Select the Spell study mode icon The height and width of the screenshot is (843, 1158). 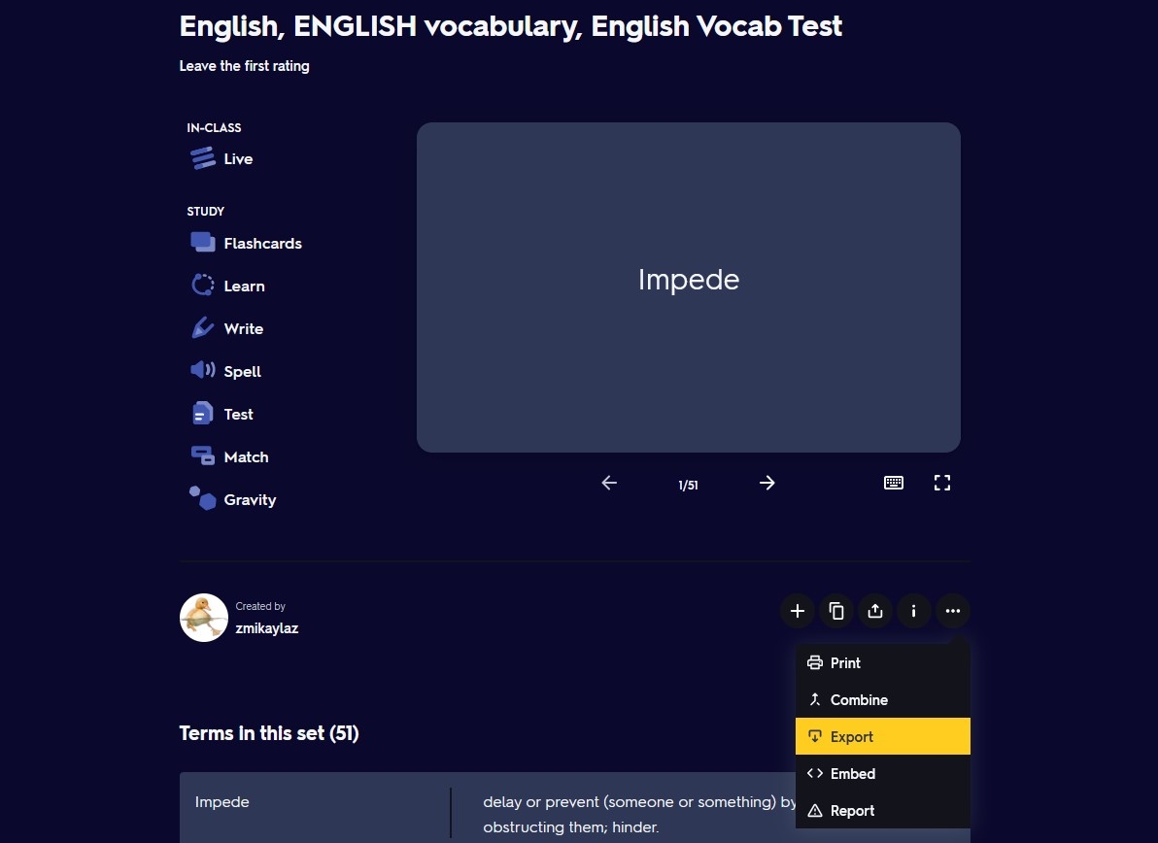203,371
